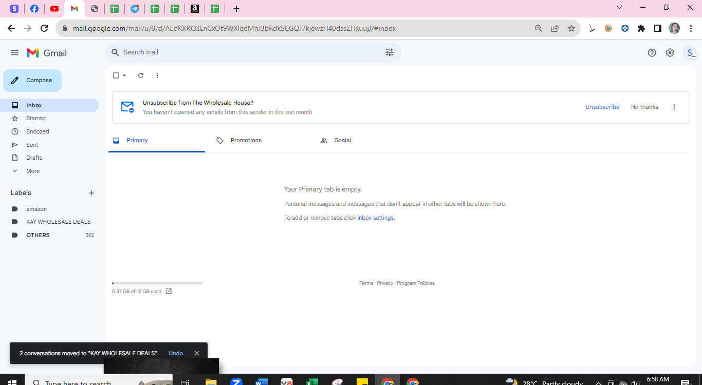The height and width of the screenshot is (385, 702).
Task: Go back in browser history
Action: pos(11,28)
